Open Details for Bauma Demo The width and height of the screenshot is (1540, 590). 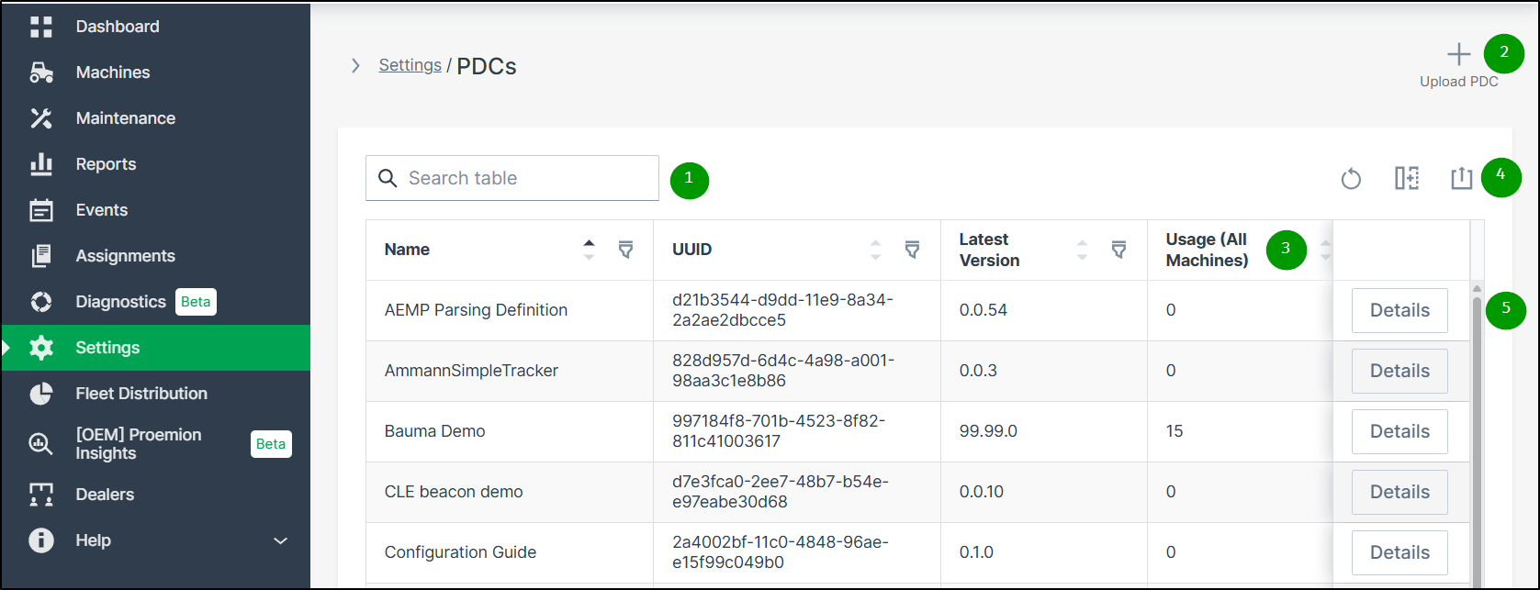(1399, 431)
